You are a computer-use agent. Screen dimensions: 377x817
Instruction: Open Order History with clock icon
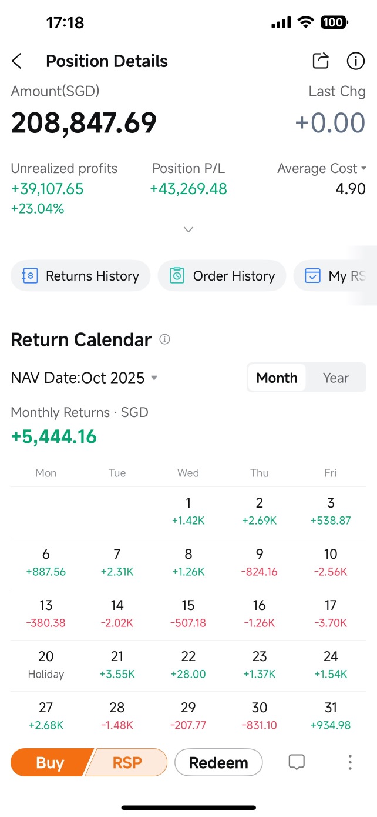pyautogui.click(x=222, y=276)
